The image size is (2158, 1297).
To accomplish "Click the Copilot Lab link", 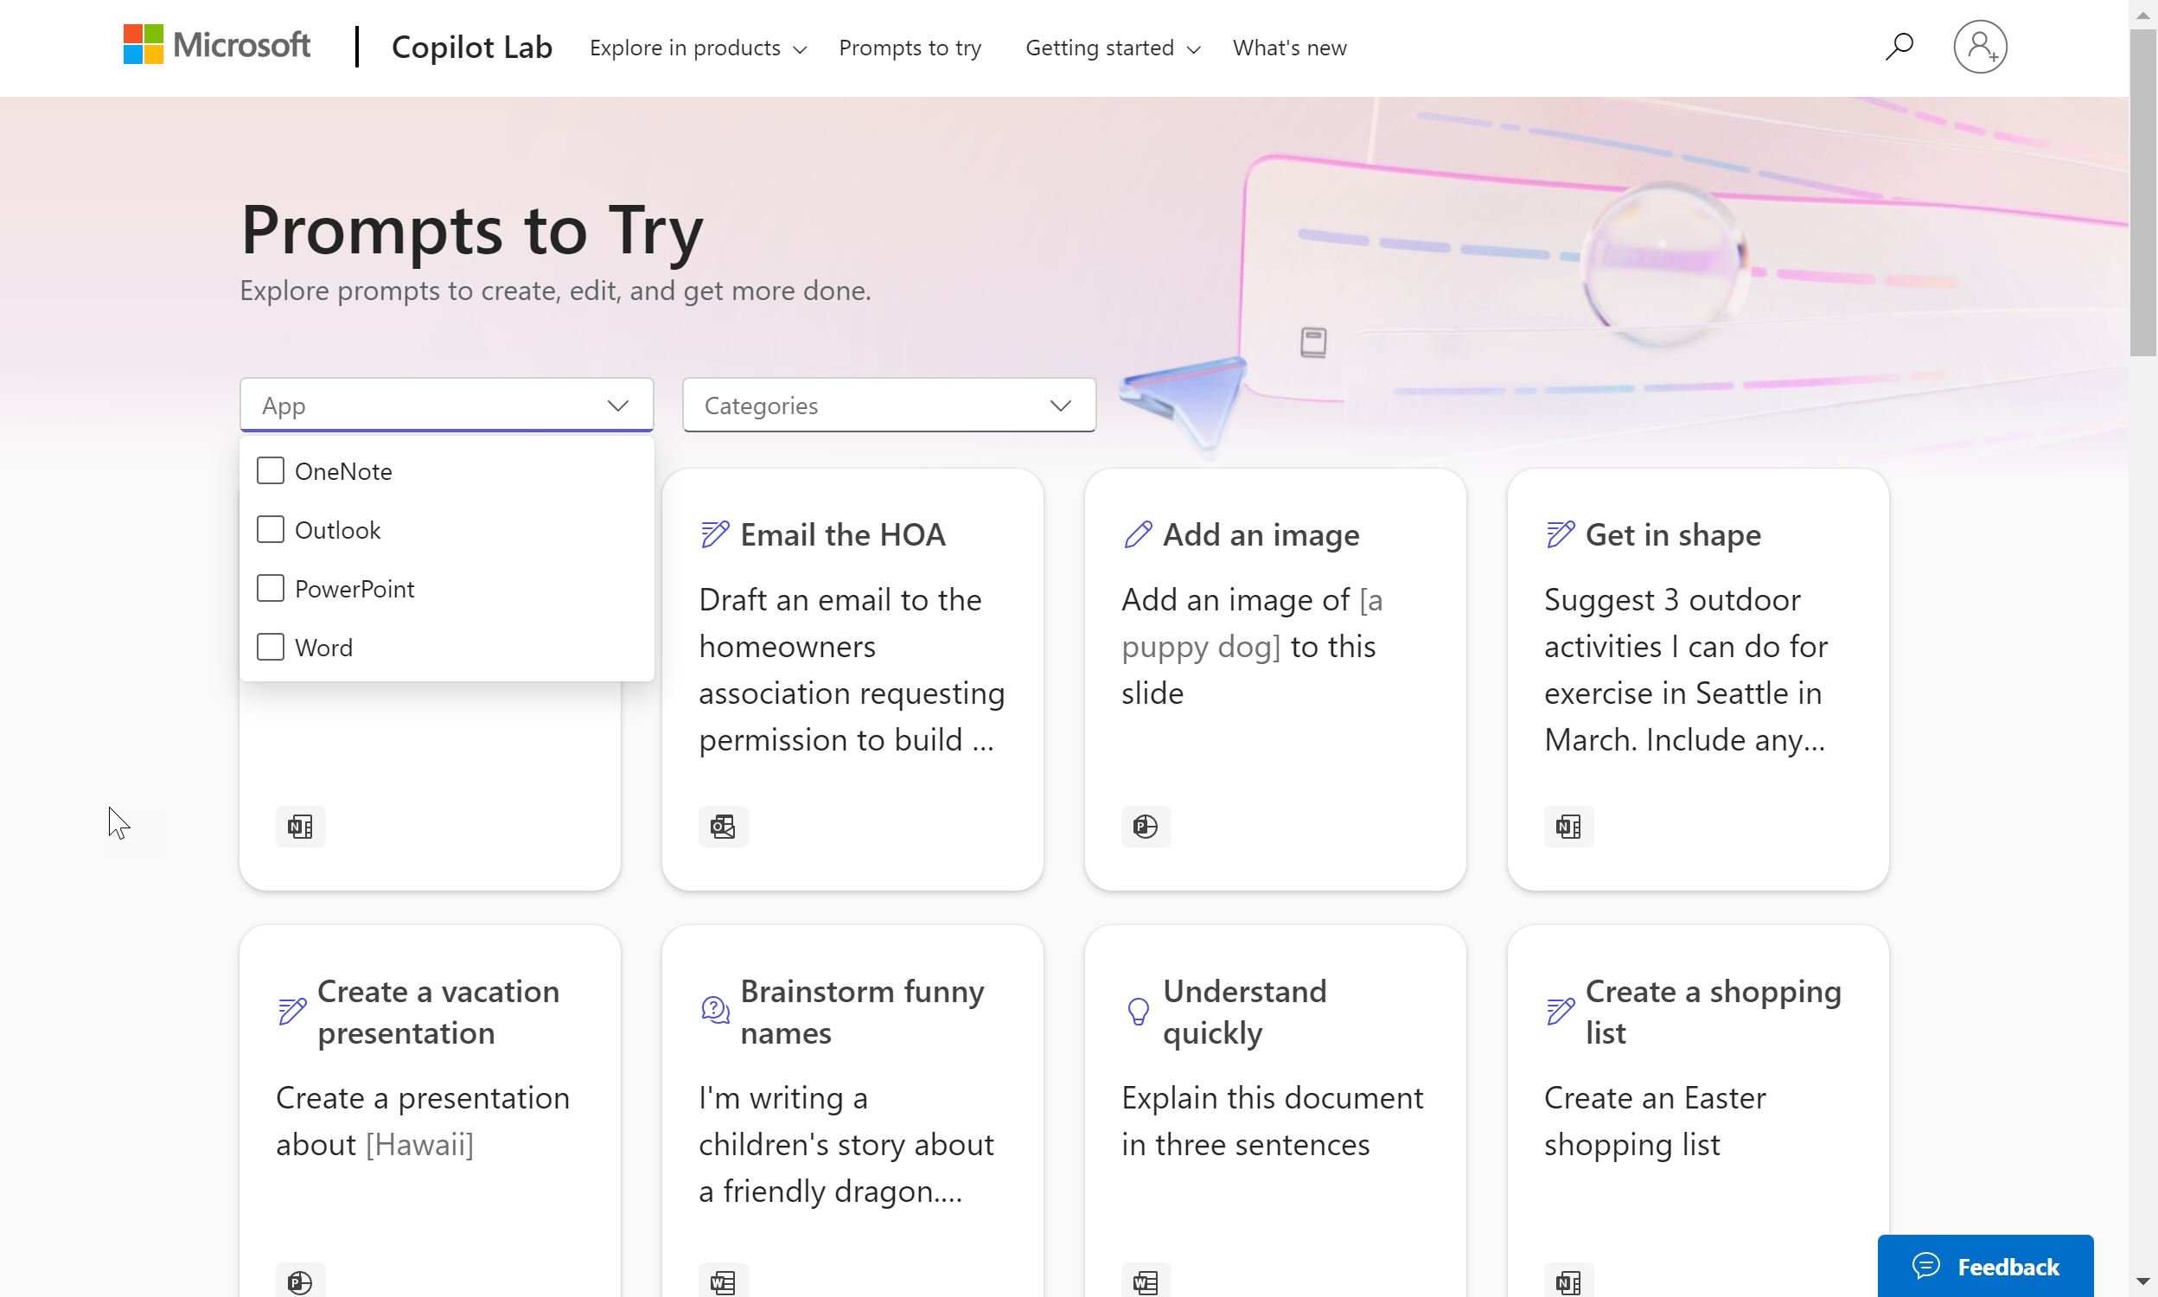I will click(x=471, y=47).
